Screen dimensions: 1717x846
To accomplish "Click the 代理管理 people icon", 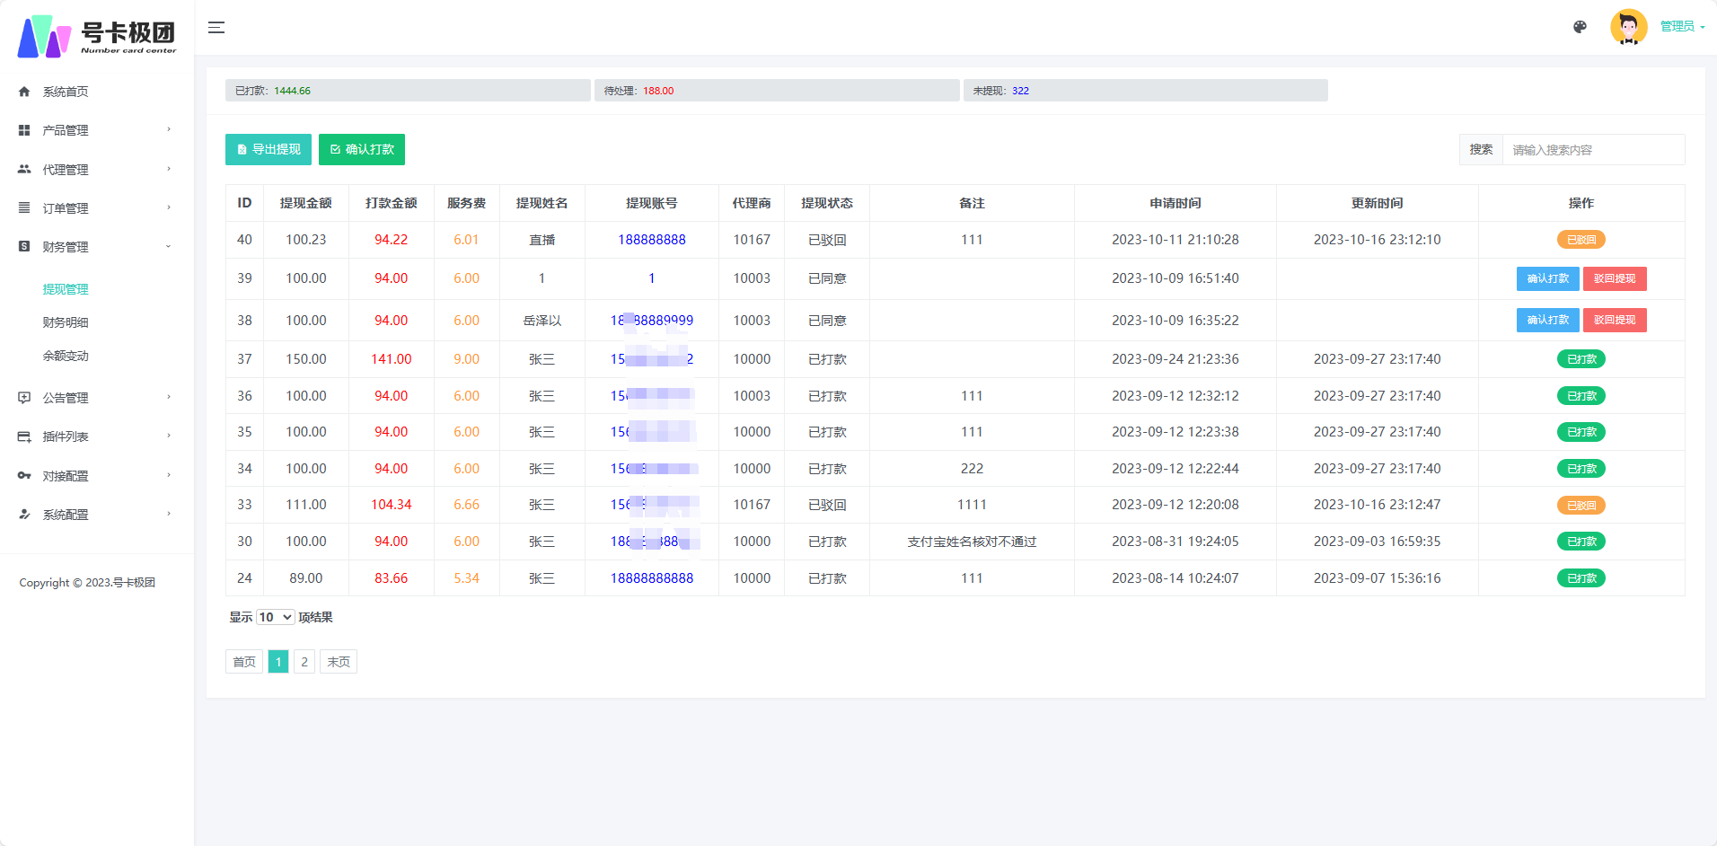I will (24, 169).
